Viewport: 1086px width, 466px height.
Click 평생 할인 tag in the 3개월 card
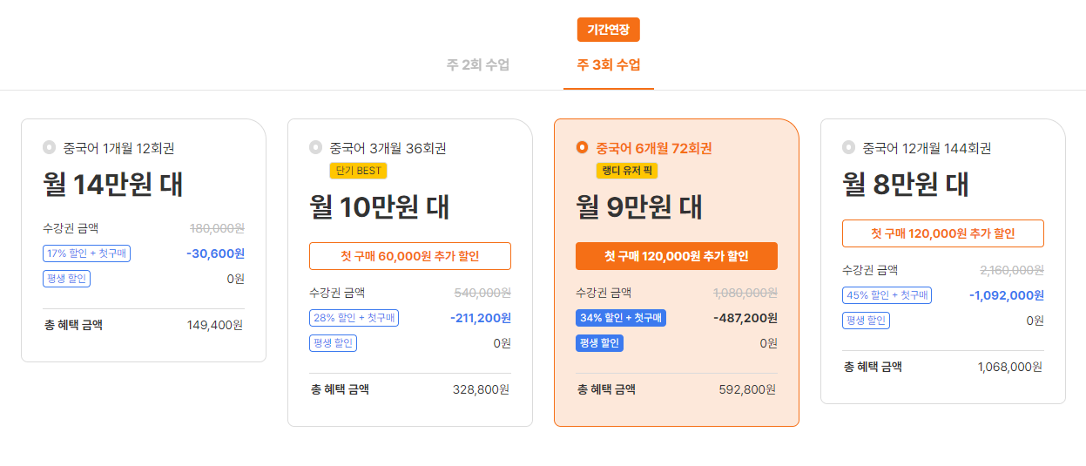(333, 343)
